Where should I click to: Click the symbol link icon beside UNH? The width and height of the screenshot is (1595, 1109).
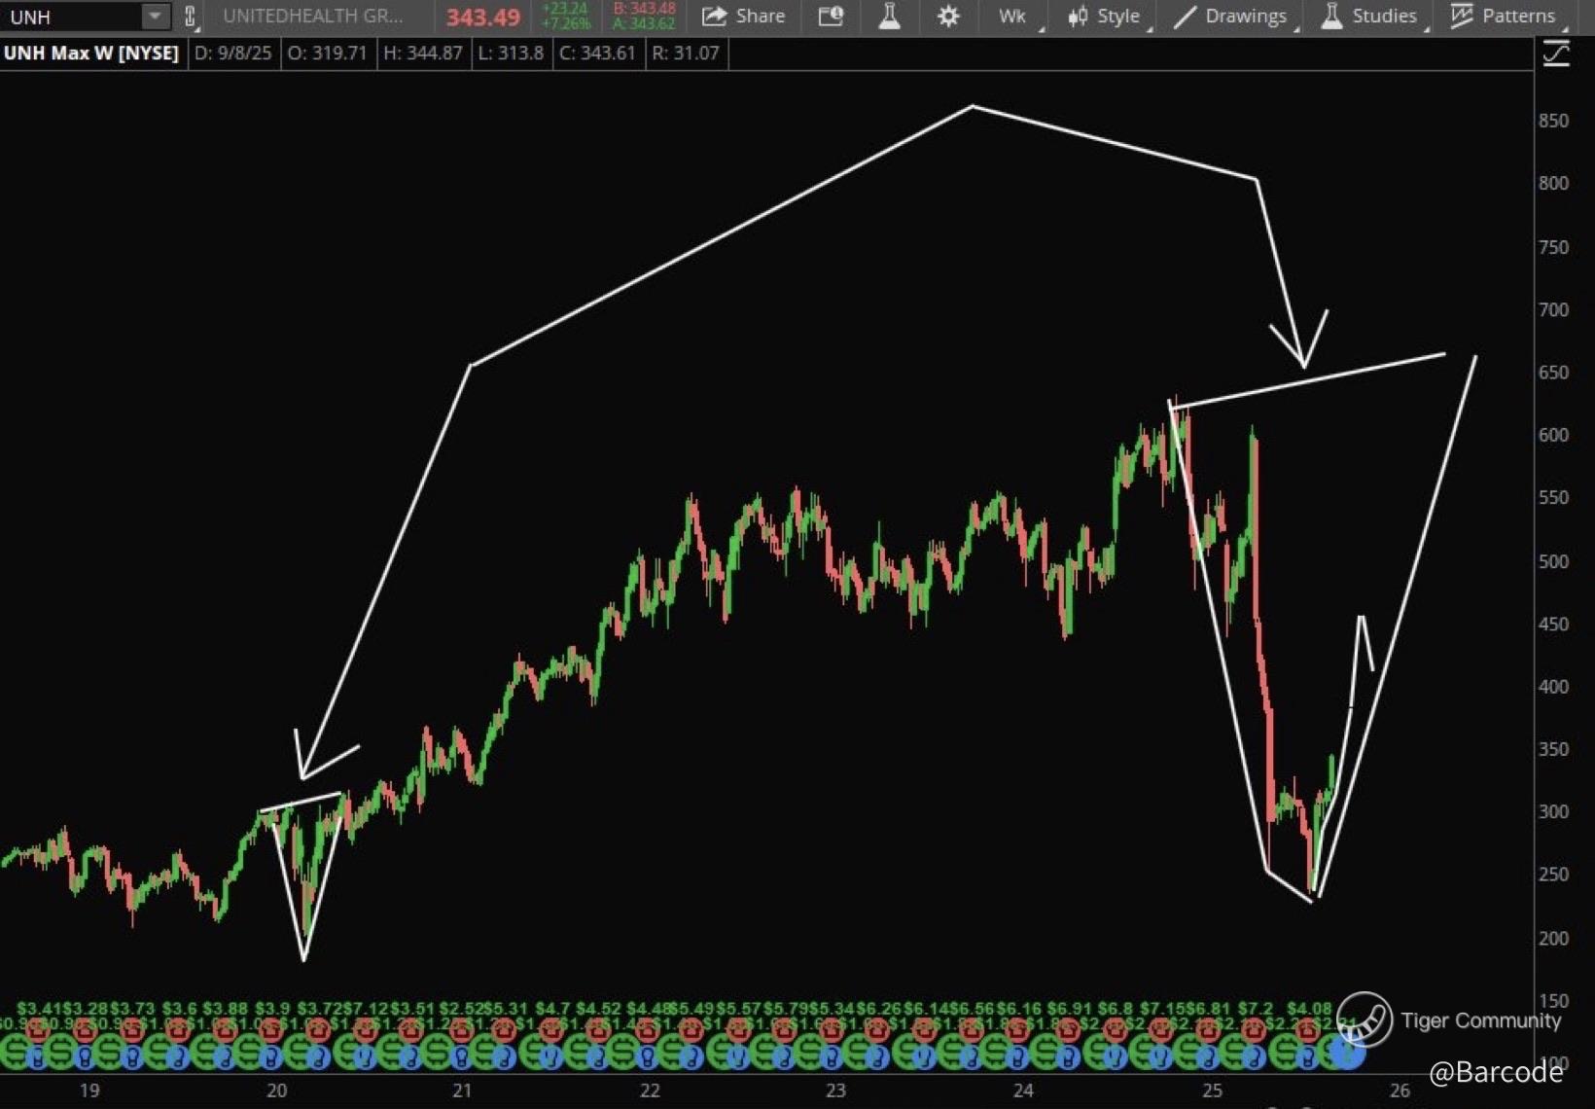pos(191,17)
